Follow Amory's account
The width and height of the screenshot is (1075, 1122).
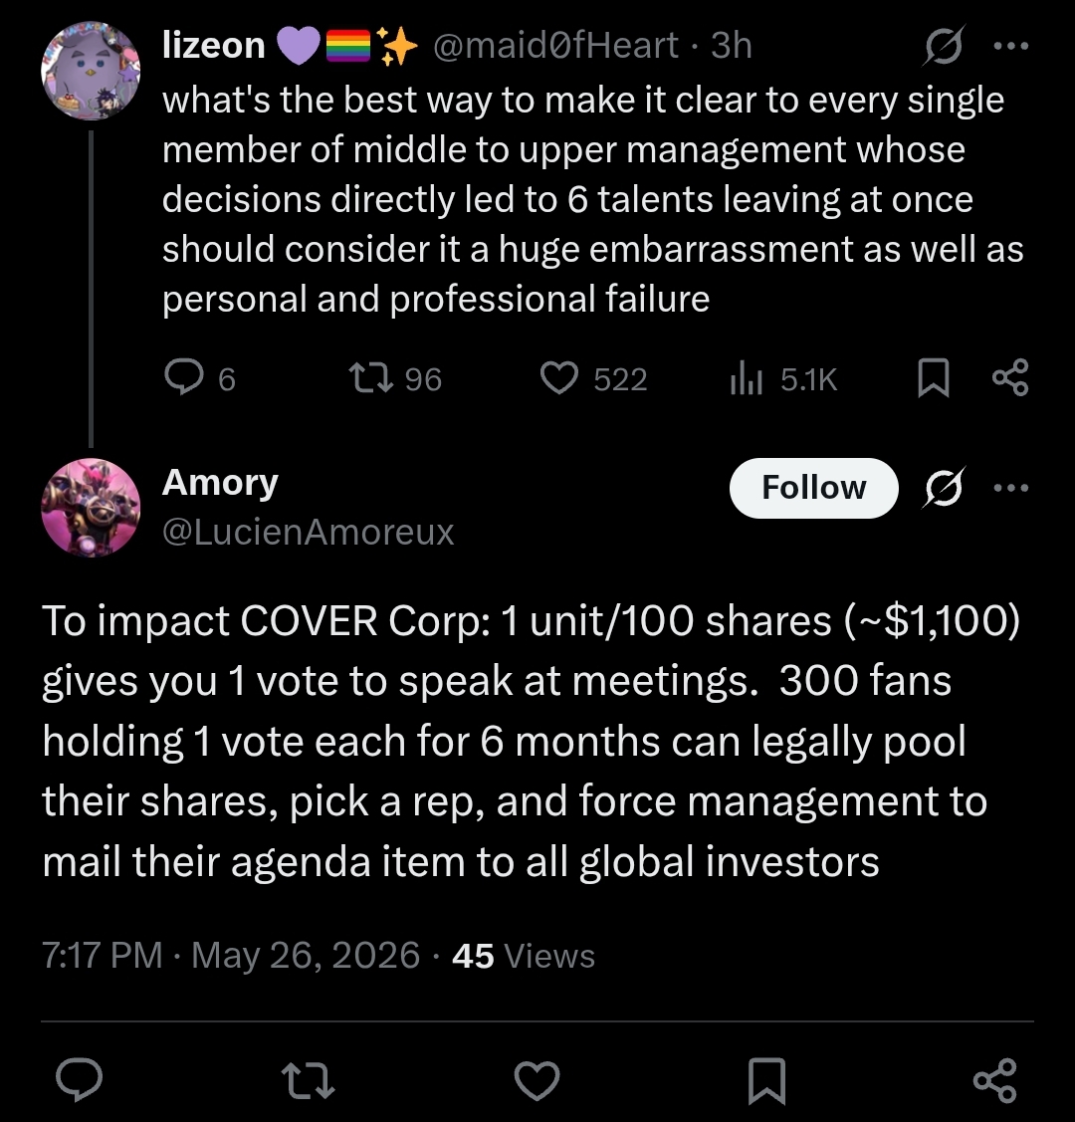pos(813,488)
